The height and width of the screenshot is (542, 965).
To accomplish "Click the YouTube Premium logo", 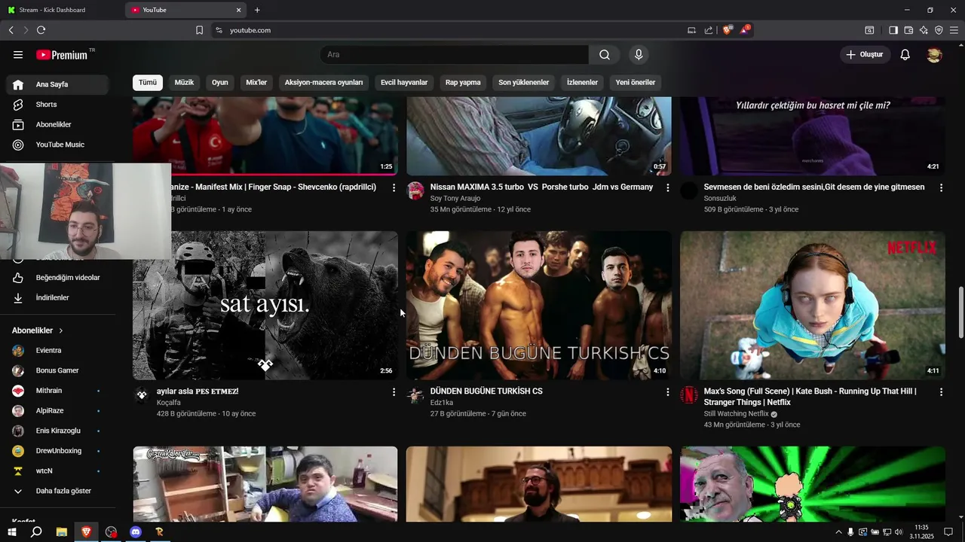I will click(x=62, y=55).
